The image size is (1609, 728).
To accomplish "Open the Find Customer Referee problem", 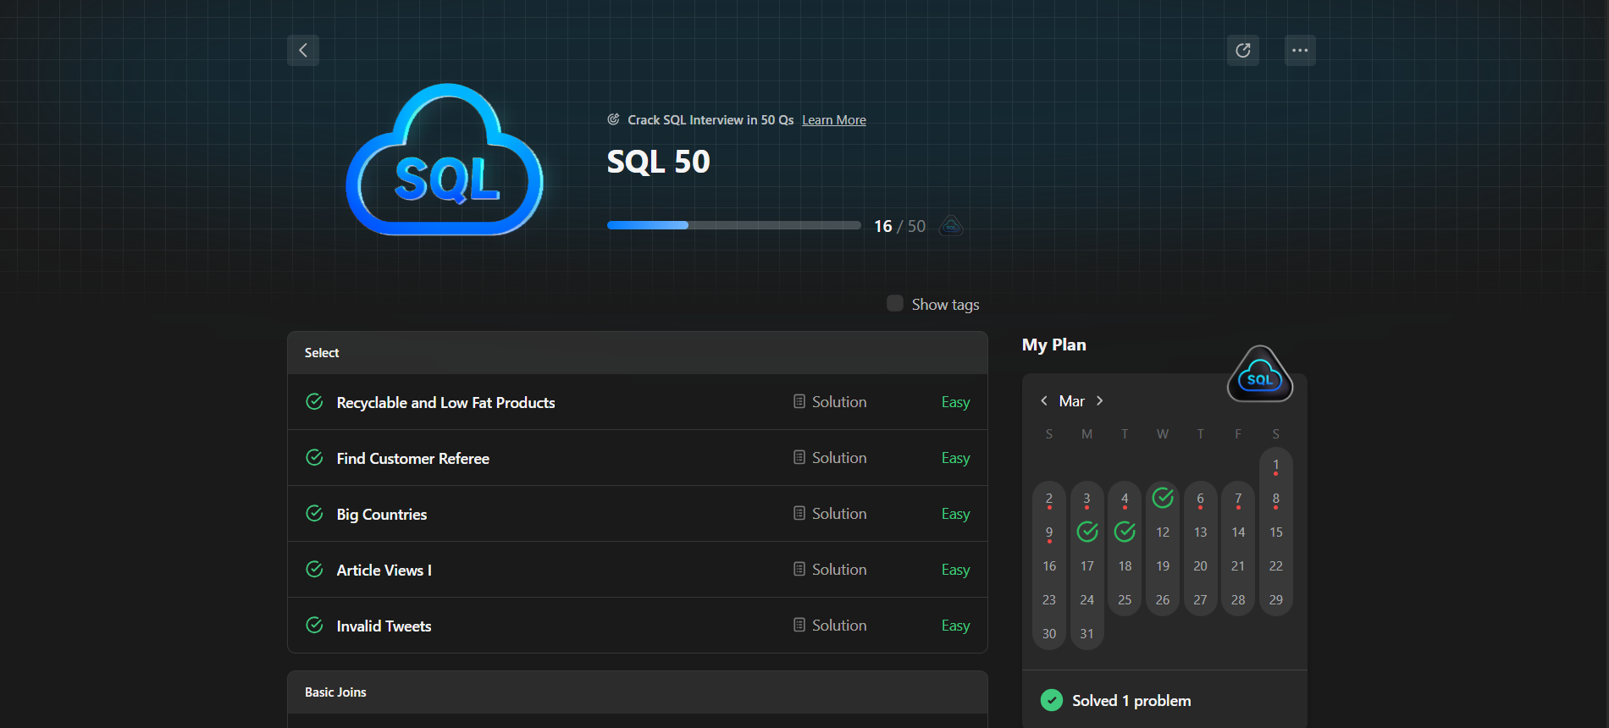I will tap(412, 459).
